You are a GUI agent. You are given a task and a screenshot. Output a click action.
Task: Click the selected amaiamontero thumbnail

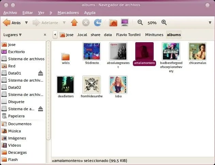(144, 51)
